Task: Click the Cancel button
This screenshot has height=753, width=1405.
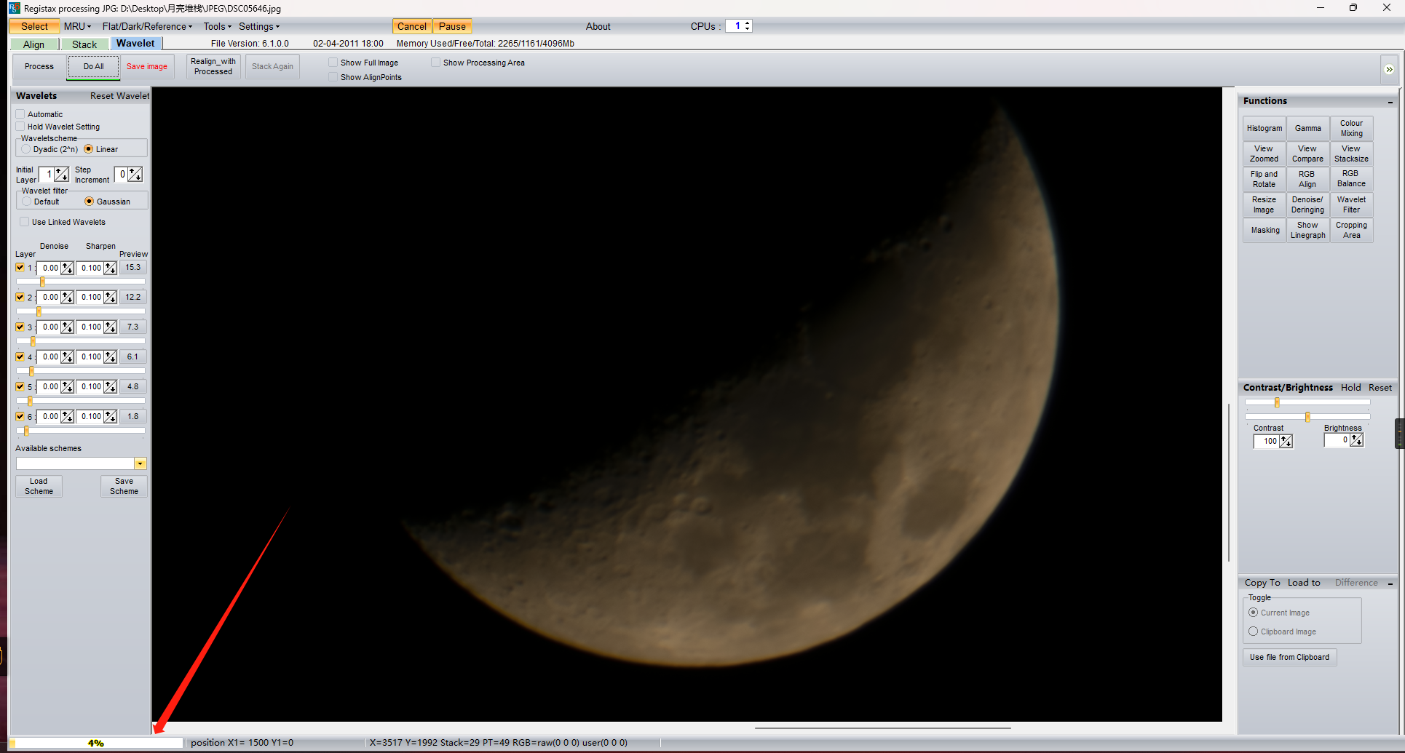Action: coord(412,26)
